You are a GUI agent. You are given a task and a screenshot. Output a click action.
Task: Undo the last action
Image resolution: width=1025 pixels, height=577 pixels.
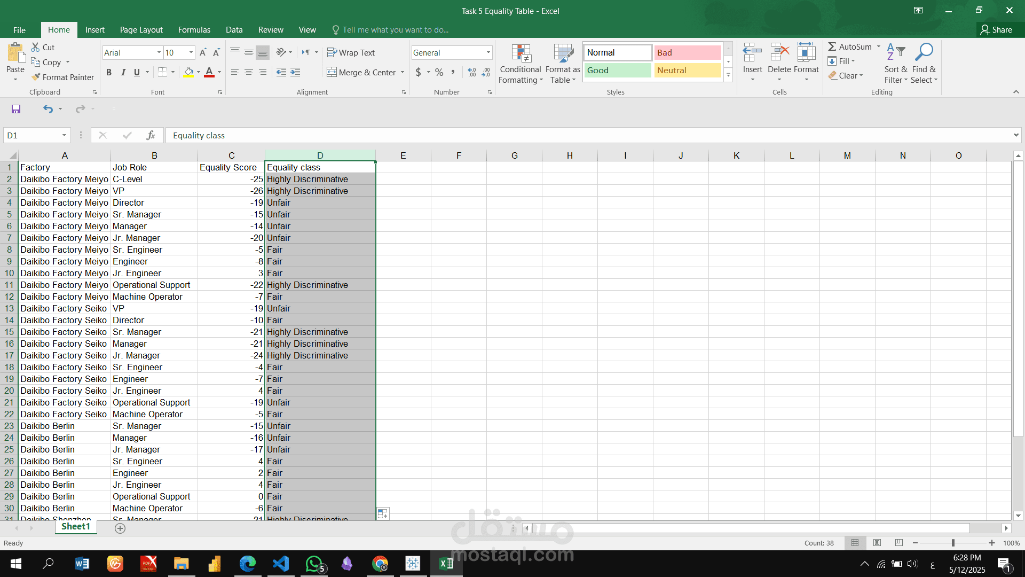point(48,109)
